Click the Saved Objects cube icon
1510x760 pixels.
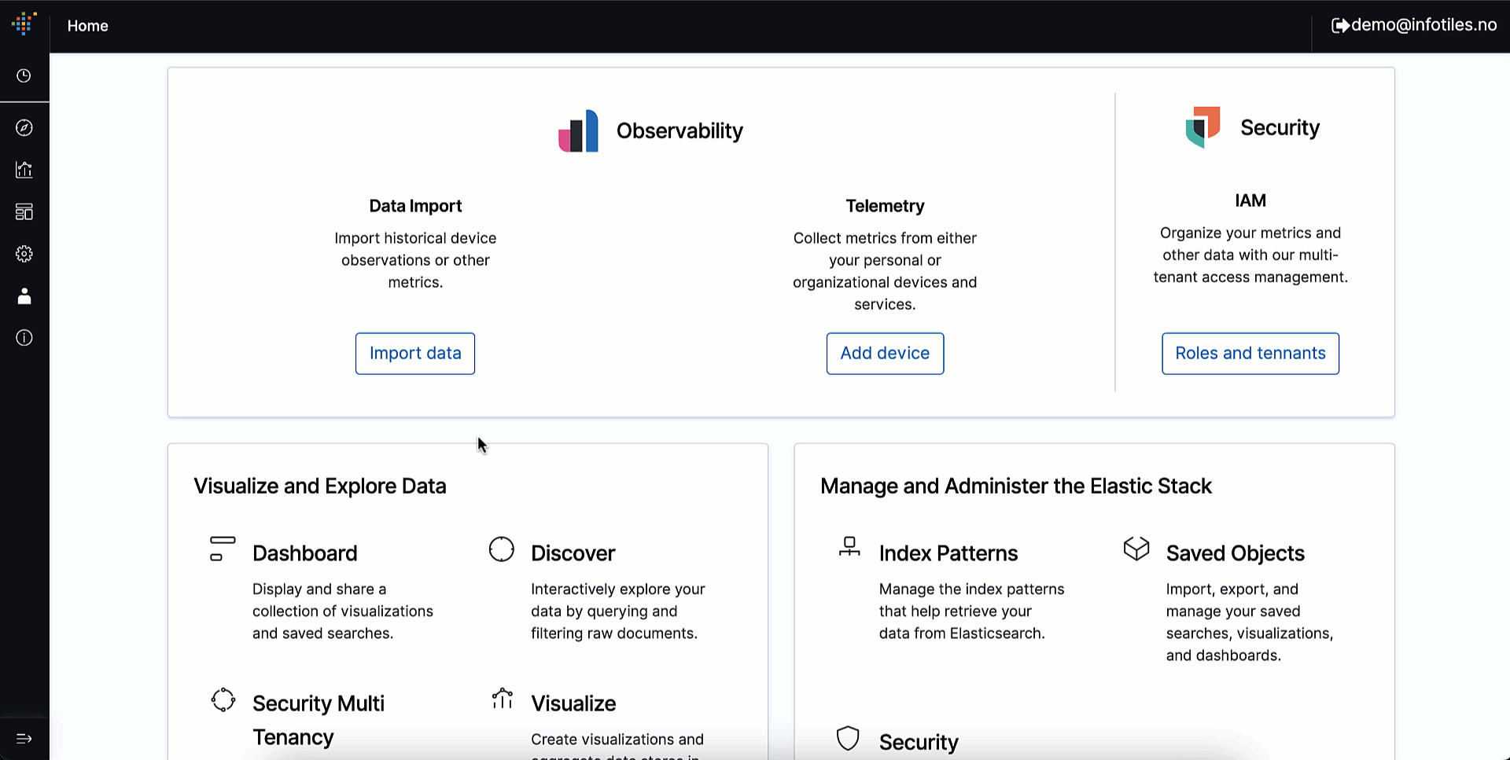point(1136,548)
